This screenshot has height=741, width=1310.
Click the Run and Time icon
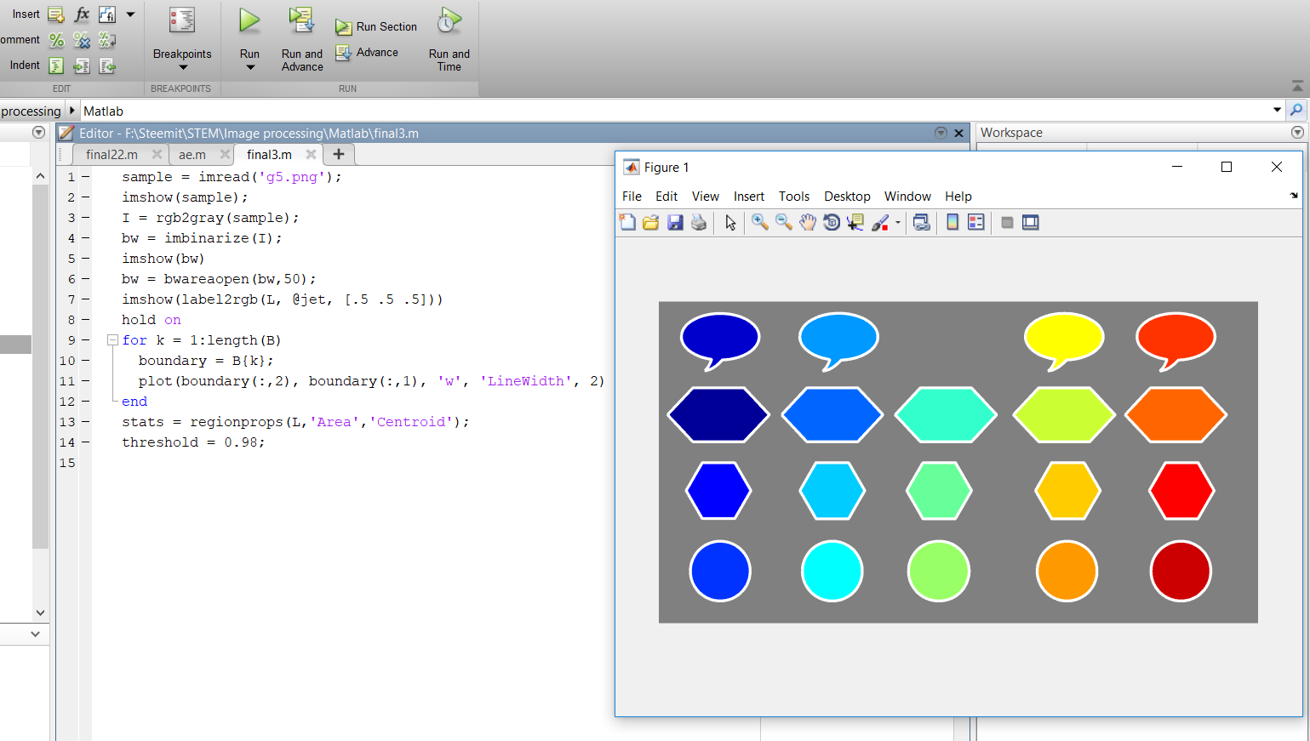(x=449, y=21)
